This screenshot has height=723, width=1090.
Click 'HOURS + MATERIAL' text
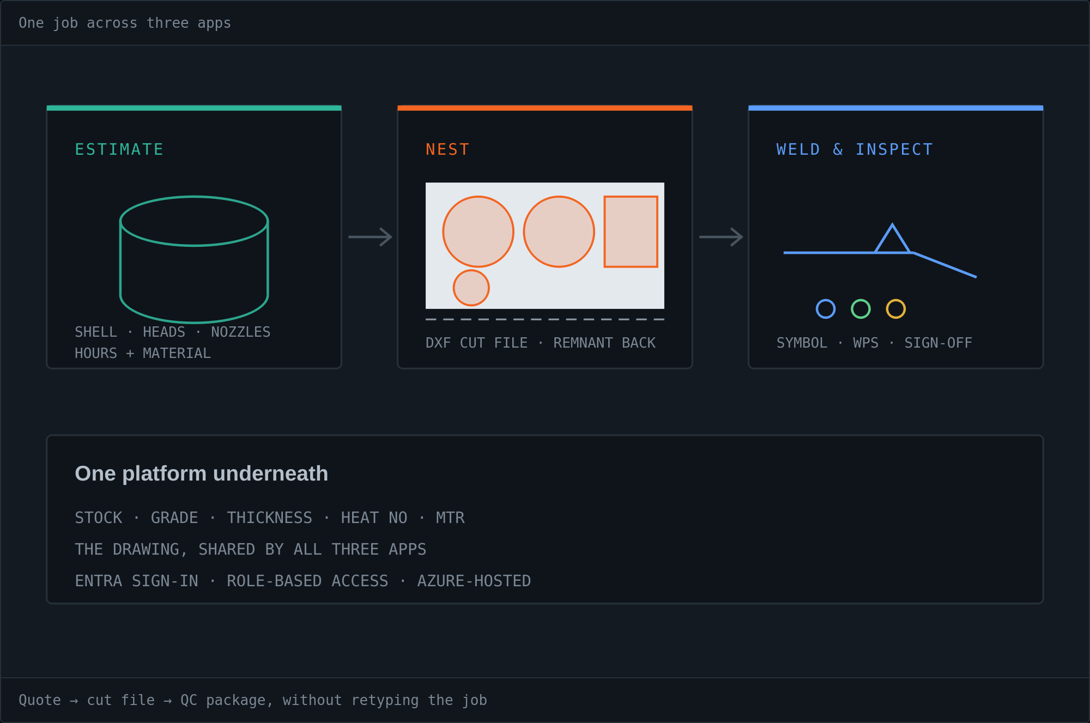143,353
